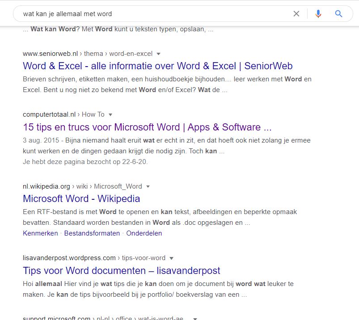This screenshot has height=320, width=359.
Task: Clear the search query with the X icon
Action: tap(296, 14)
